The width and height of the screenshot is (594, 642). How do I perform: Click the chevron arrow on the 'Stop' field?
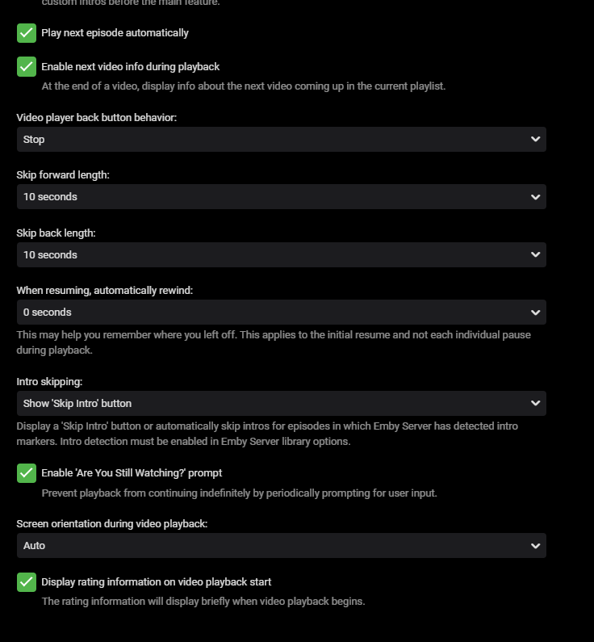coord(535,140)
